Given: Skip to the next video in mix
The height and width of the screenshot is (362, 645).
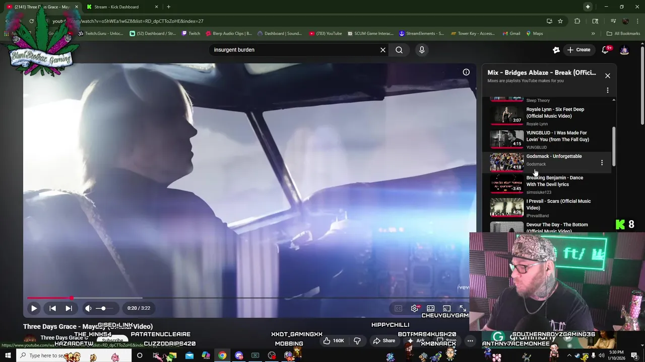Looking at the screenshot, I should [x=69, y=308].
